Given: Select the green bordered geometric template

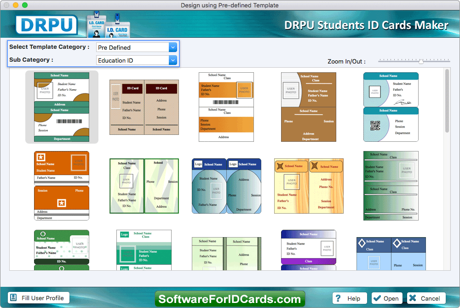Looking at the screenshot, I should tap(144, 186).
